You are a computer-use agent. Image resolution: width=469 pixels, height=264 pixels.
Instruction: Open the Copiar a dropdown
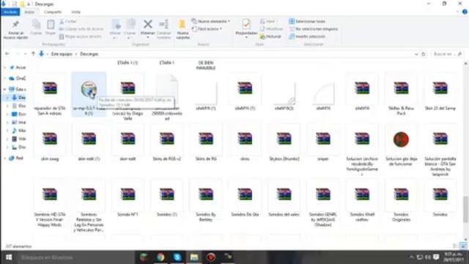(x=130, y=29)
